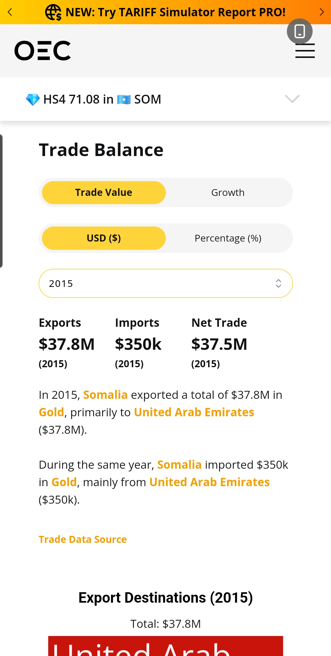Switch units to Percentage (%)

[228, 238]
